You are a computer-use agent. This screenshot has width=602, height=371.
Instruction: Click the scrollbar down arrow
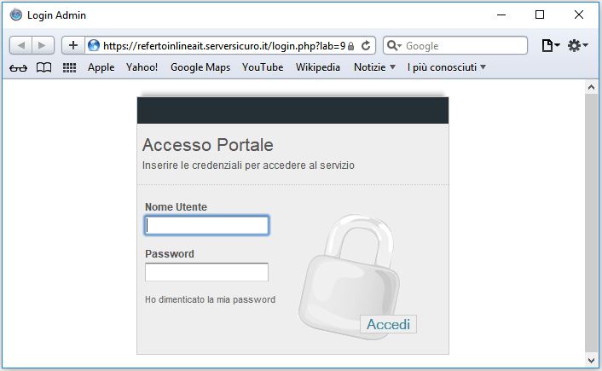click(591, 360)
